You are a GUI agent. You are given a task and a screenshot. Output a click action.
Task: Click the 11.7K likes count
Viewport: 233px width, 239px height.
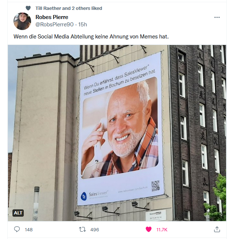click(162, 229)
